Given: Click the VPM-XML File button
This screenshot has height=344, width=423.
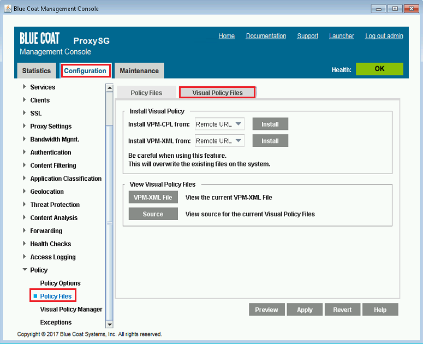Looking at the screenshot, I should point(153,197).
